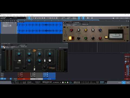Open the Song menu
The height and width of the screenshot is (98, 130).
[x=8, y=16]
